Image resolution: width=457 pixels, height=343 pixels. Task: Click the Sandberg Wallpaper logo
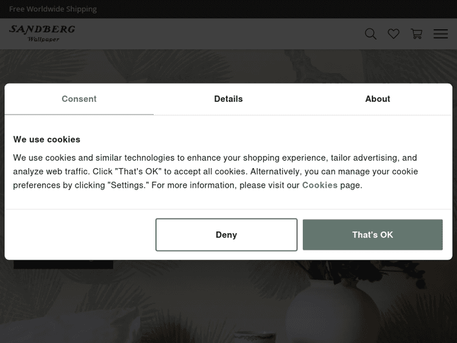coord(42,33)
